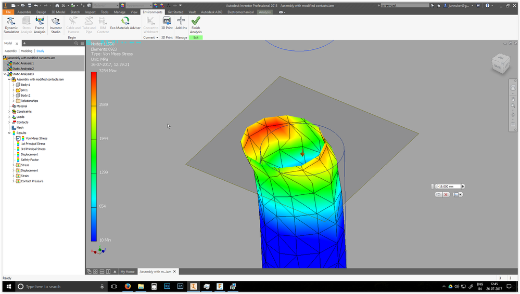This screenshot has height=294, width=520.
Task: Show the 1st Principal Stress result
Action: click(x=31, y=144)
